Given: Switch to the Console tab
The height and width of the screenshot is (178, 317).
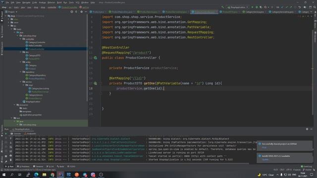Looking at the screenshot, I should (x=16, y=133).
